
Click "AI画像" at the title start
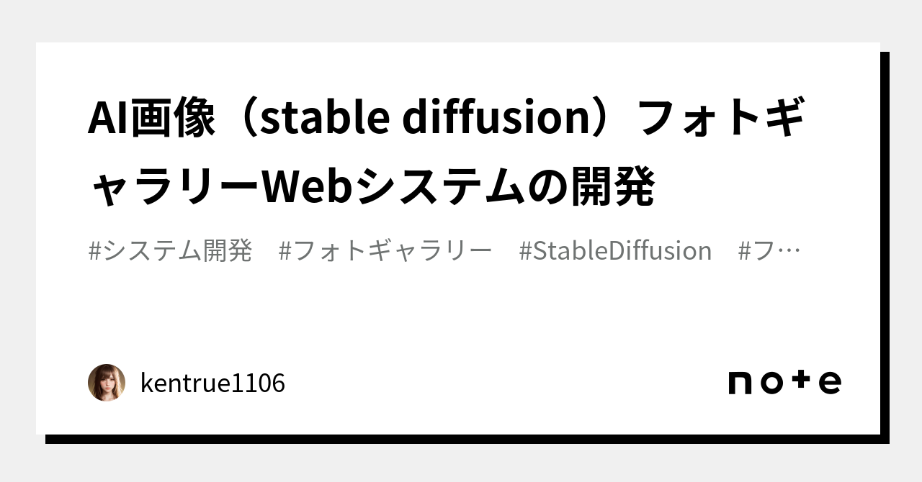point(151,119)
